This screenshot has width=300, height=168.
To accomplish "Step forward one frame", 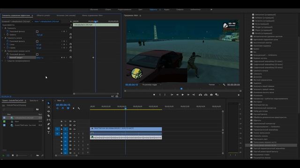I will 188,95.
